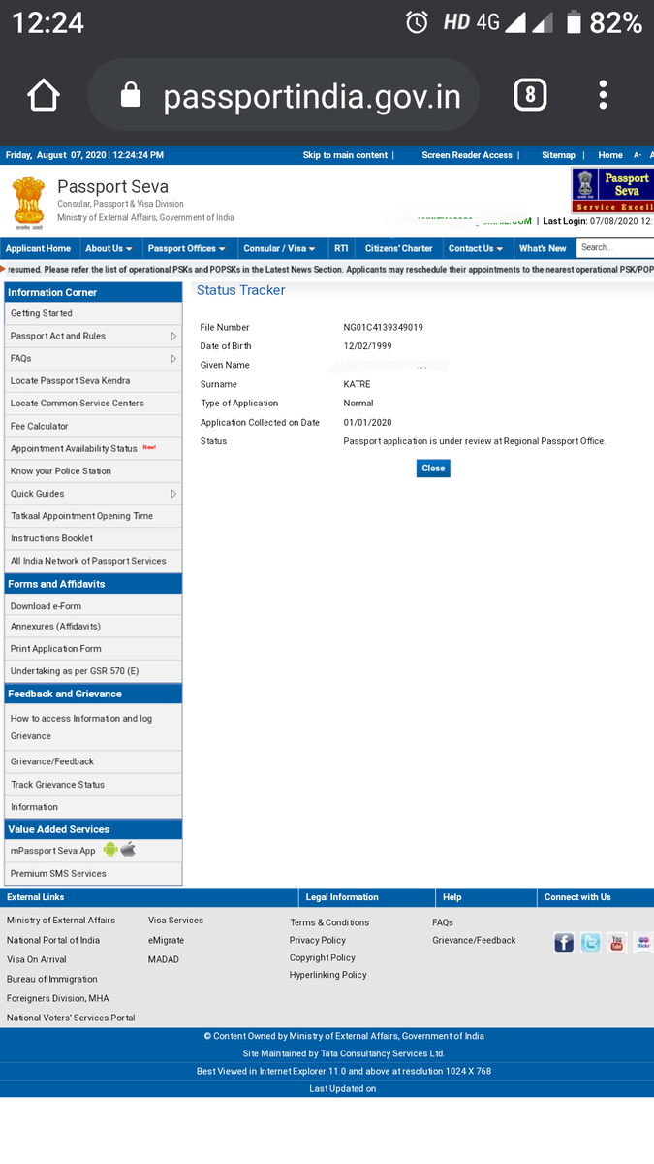Close the Status Tracker details
The image size is (654, 1164).
pos(433,468)
